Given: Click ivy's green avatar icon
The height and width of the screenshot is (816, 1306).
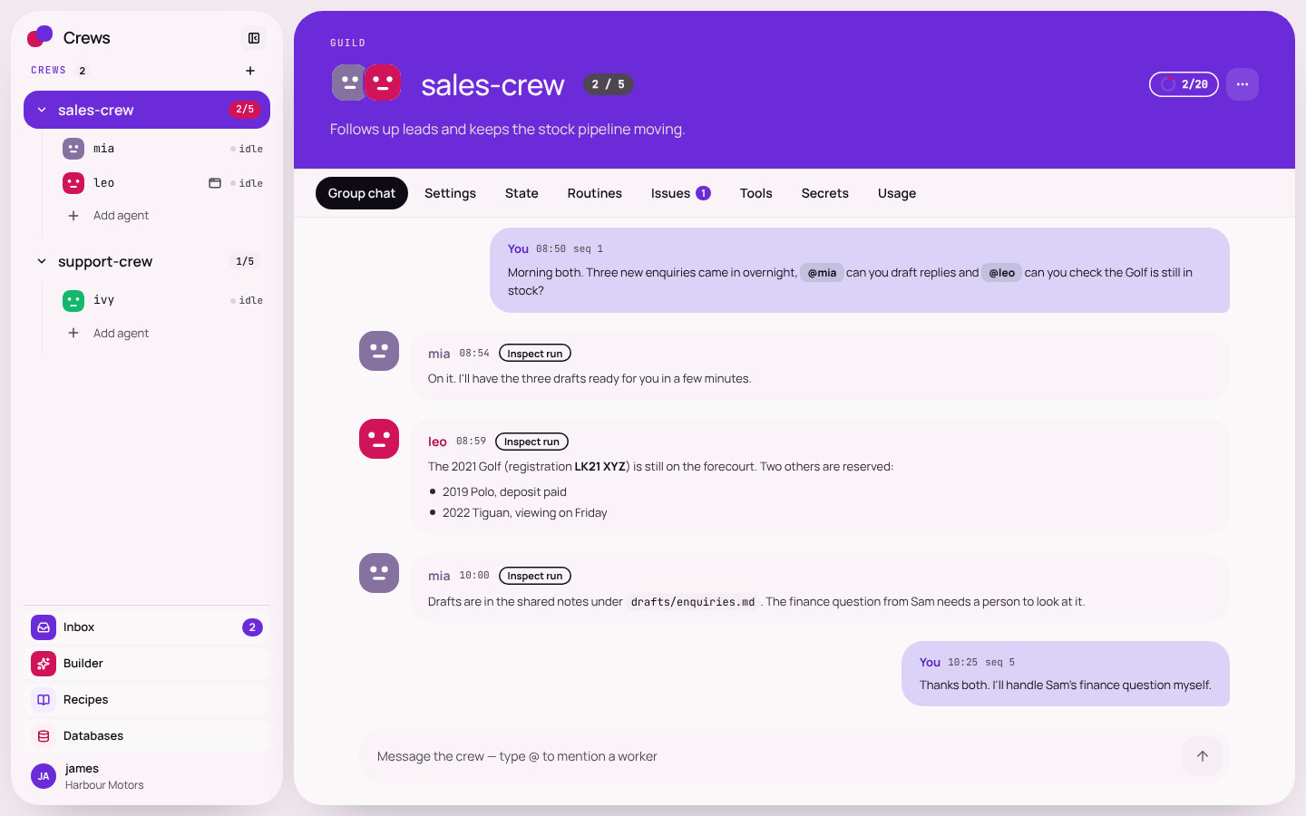Looking at the screenshot, I should pyautogui.click(x=73, y=300).
